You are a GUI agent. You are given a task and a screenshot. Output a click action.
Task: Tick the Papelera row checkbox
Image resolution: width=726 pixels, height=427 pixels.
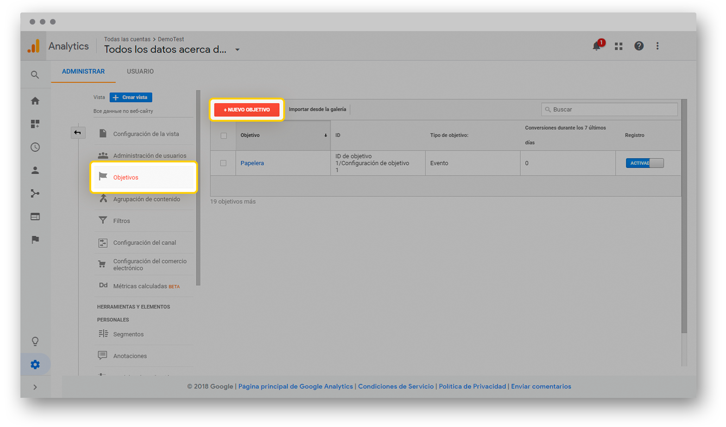pos(223,163)
